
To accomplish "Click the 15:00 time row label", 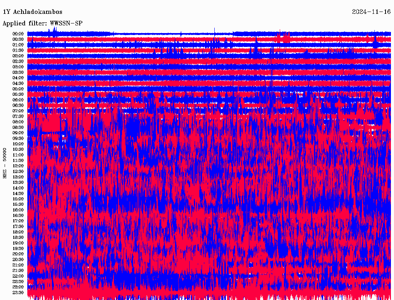I will [x=18, y=199].
